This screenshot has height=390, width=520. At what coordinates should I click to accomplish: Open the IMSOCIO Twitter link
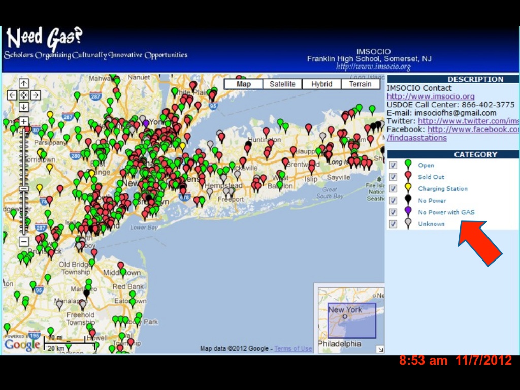click(468, 121)
